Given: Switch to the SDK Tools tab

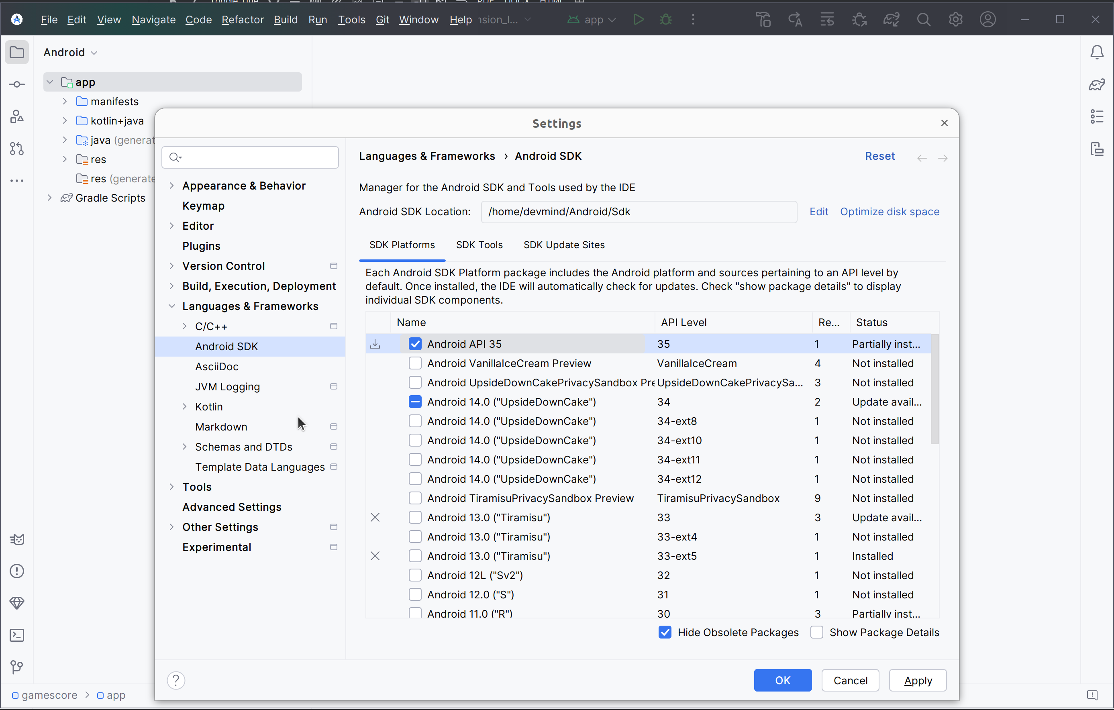Looking at the screenshot, I should click(479, 245).
